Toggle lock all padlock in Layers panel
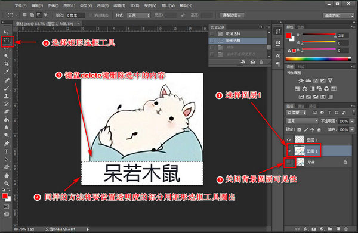Screen dimensions: 358x233 (319, 129)
